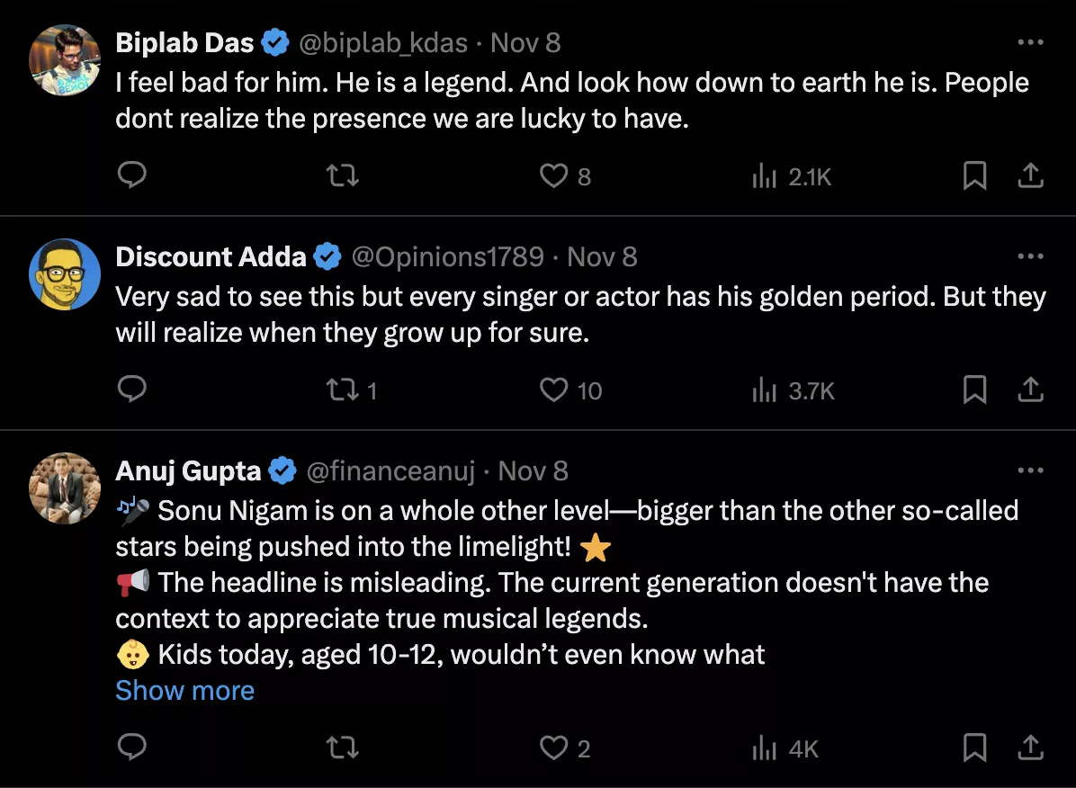Share Discount Adda's tweet
1076x788 pixels.
pos(1030,390)
